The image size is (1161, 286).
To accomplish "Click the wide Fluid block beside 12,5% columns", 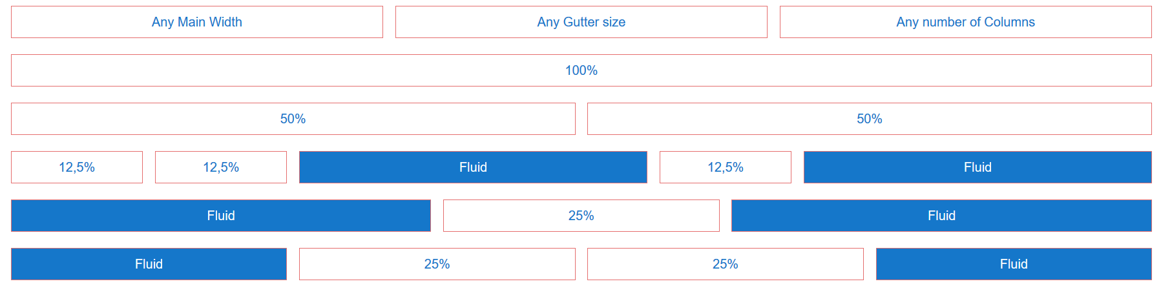I will (x=473, y=167).
